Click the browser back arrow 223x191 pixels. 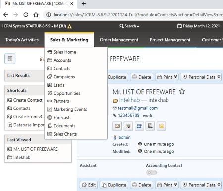(5, 15)
